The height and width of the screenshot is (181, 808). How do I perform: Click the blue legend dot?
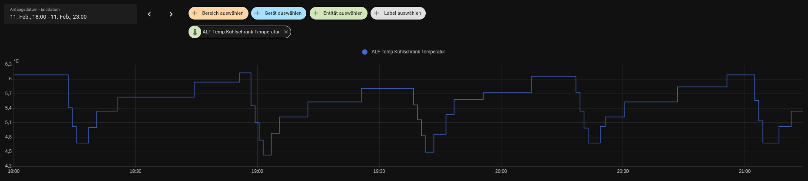[365, 52]
